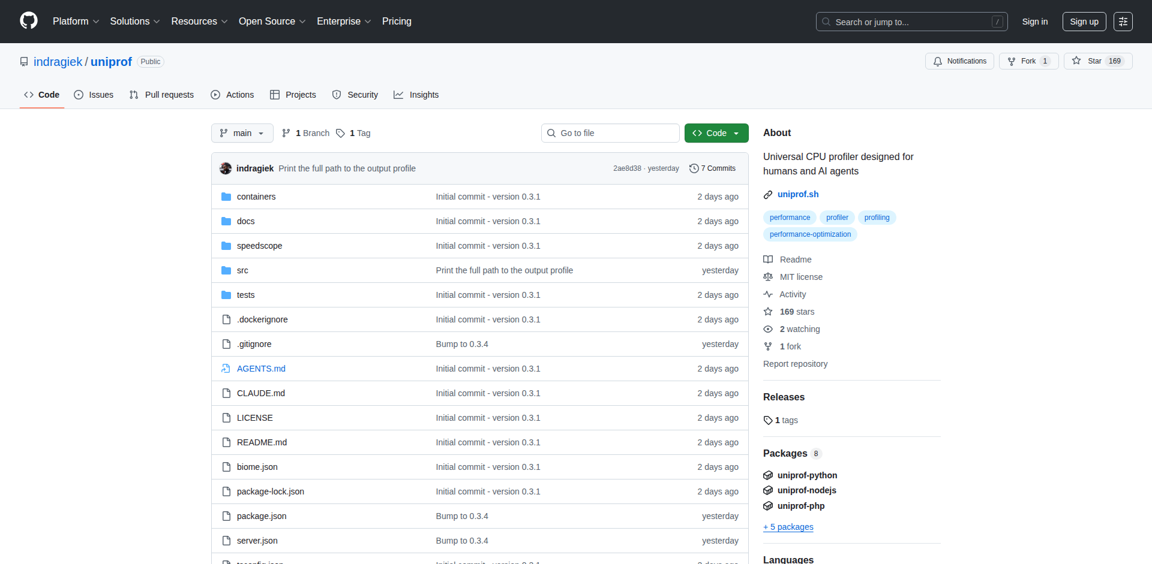Select the profiling topic tag

tap(877, 218)
